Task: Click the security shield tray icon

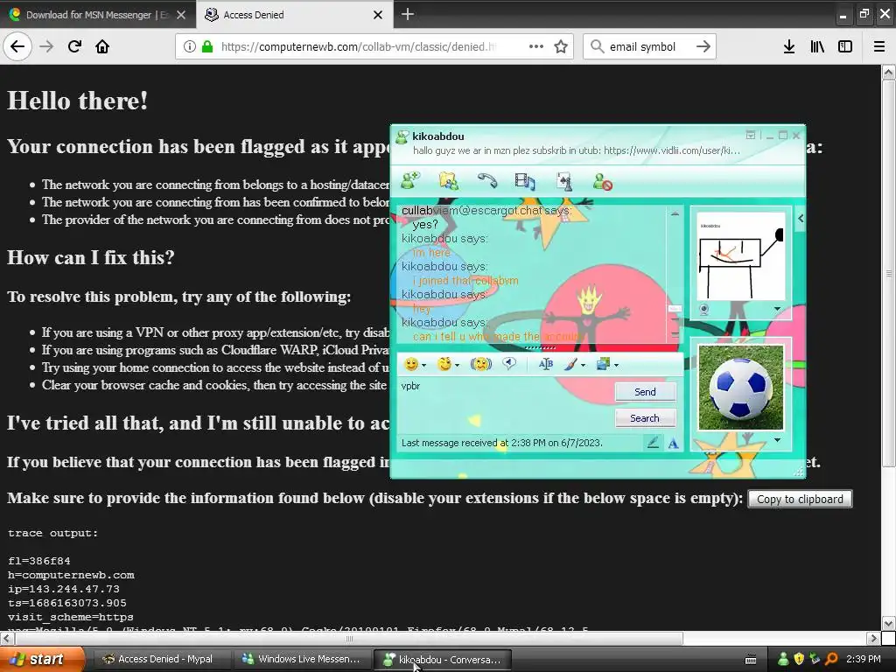Action: click(799, 659)
